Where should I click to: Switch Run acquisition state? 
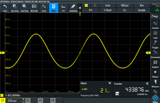[142, 5]
